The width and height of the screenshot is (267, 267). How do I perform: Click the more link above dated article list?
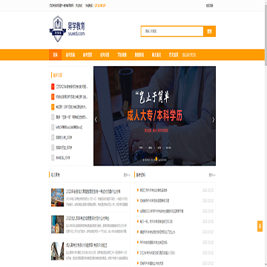212,175
